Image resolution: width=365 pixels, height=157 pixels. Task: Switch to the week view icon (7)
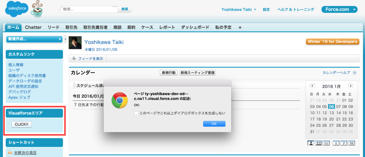point(344,143)
